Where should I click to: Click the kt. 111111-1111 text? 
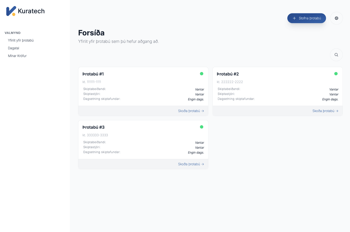(x=92, y=82)
